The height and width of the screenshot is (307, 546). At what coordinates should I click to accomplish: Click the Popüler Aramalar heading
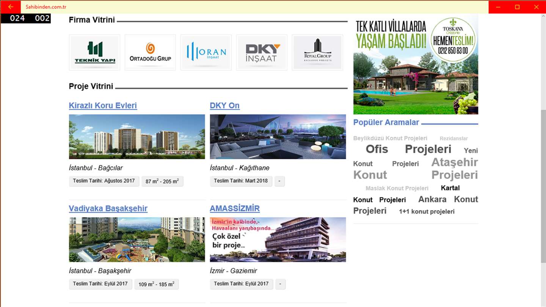[x=386, y=122]
